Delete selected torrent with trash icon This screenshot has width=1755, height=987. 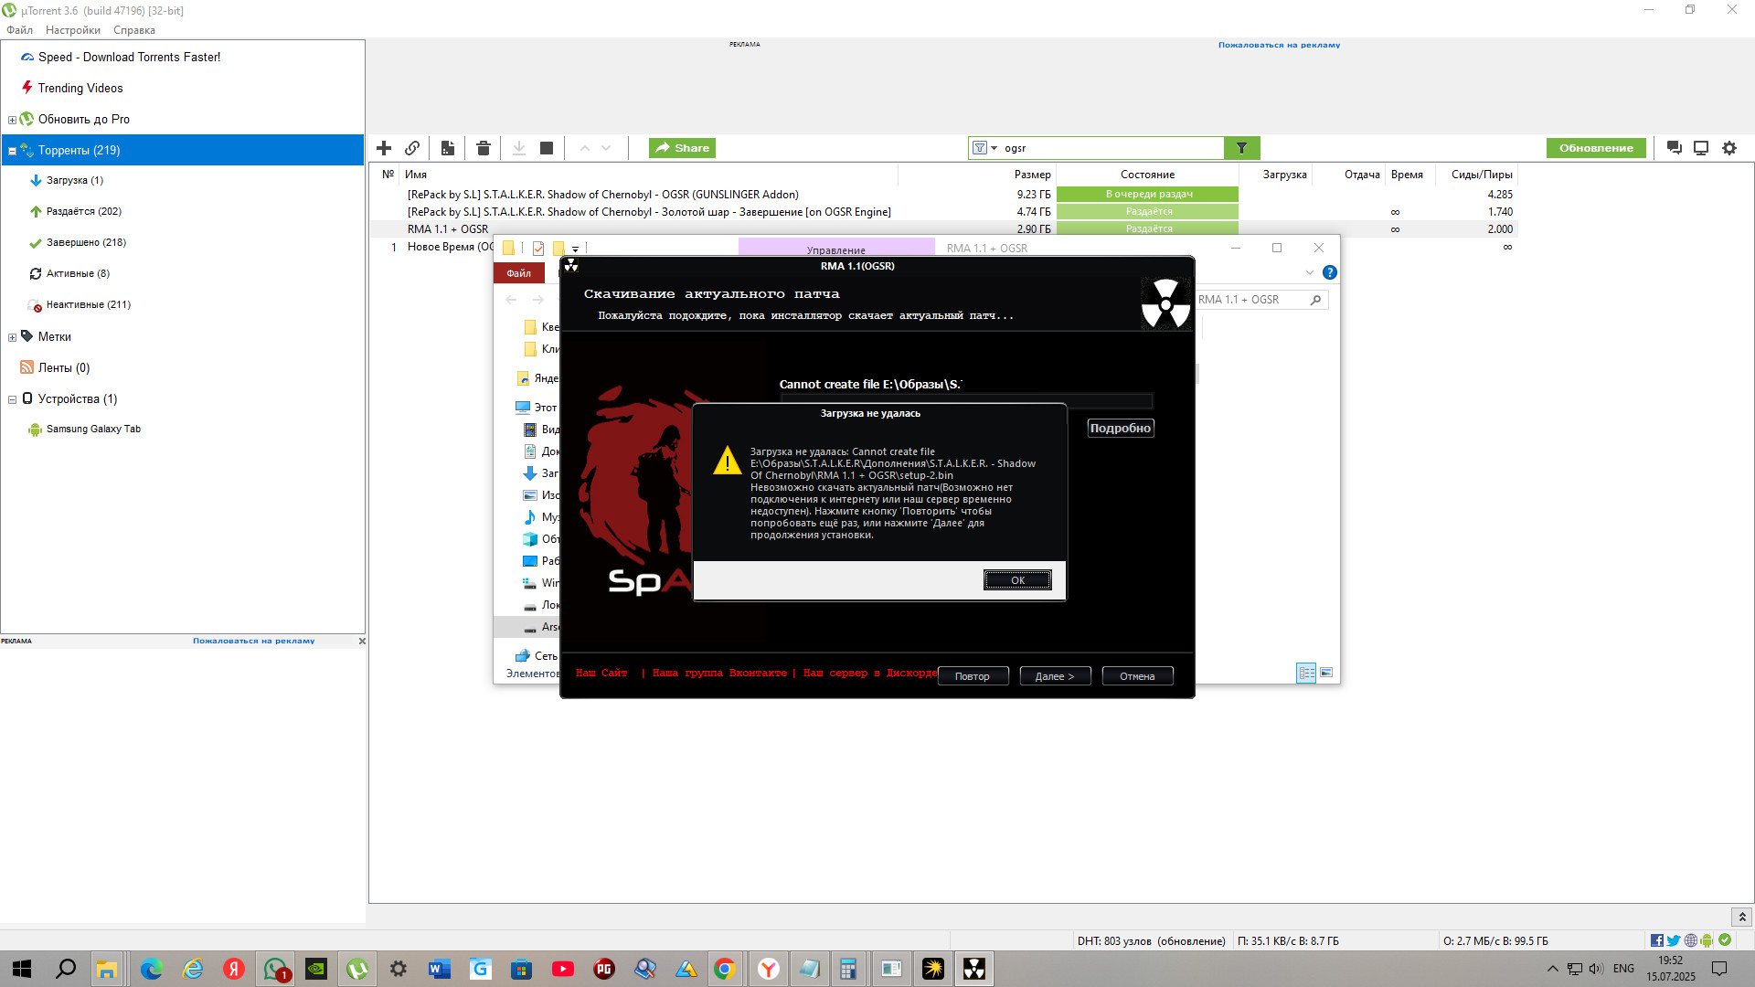click(x=484, y=148)
